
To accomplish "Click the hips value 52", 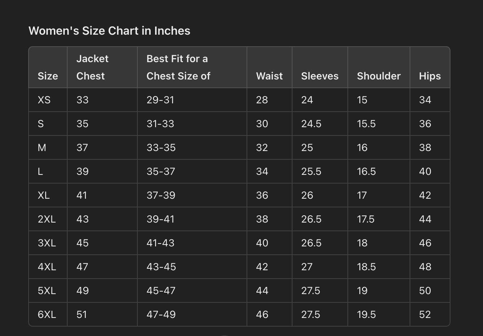I will coord(425,314).
